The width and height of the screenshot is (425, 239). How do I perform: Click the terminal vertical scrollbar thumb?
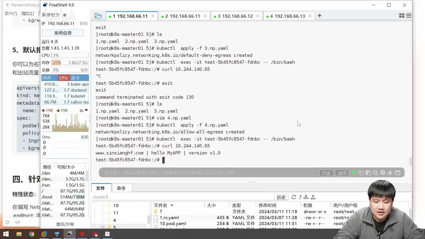coord(410,161)
